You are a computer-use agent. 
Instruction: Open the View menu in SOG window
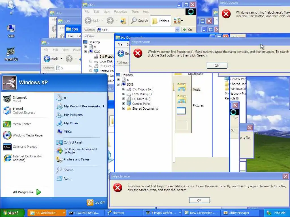[x=106, y=12]
